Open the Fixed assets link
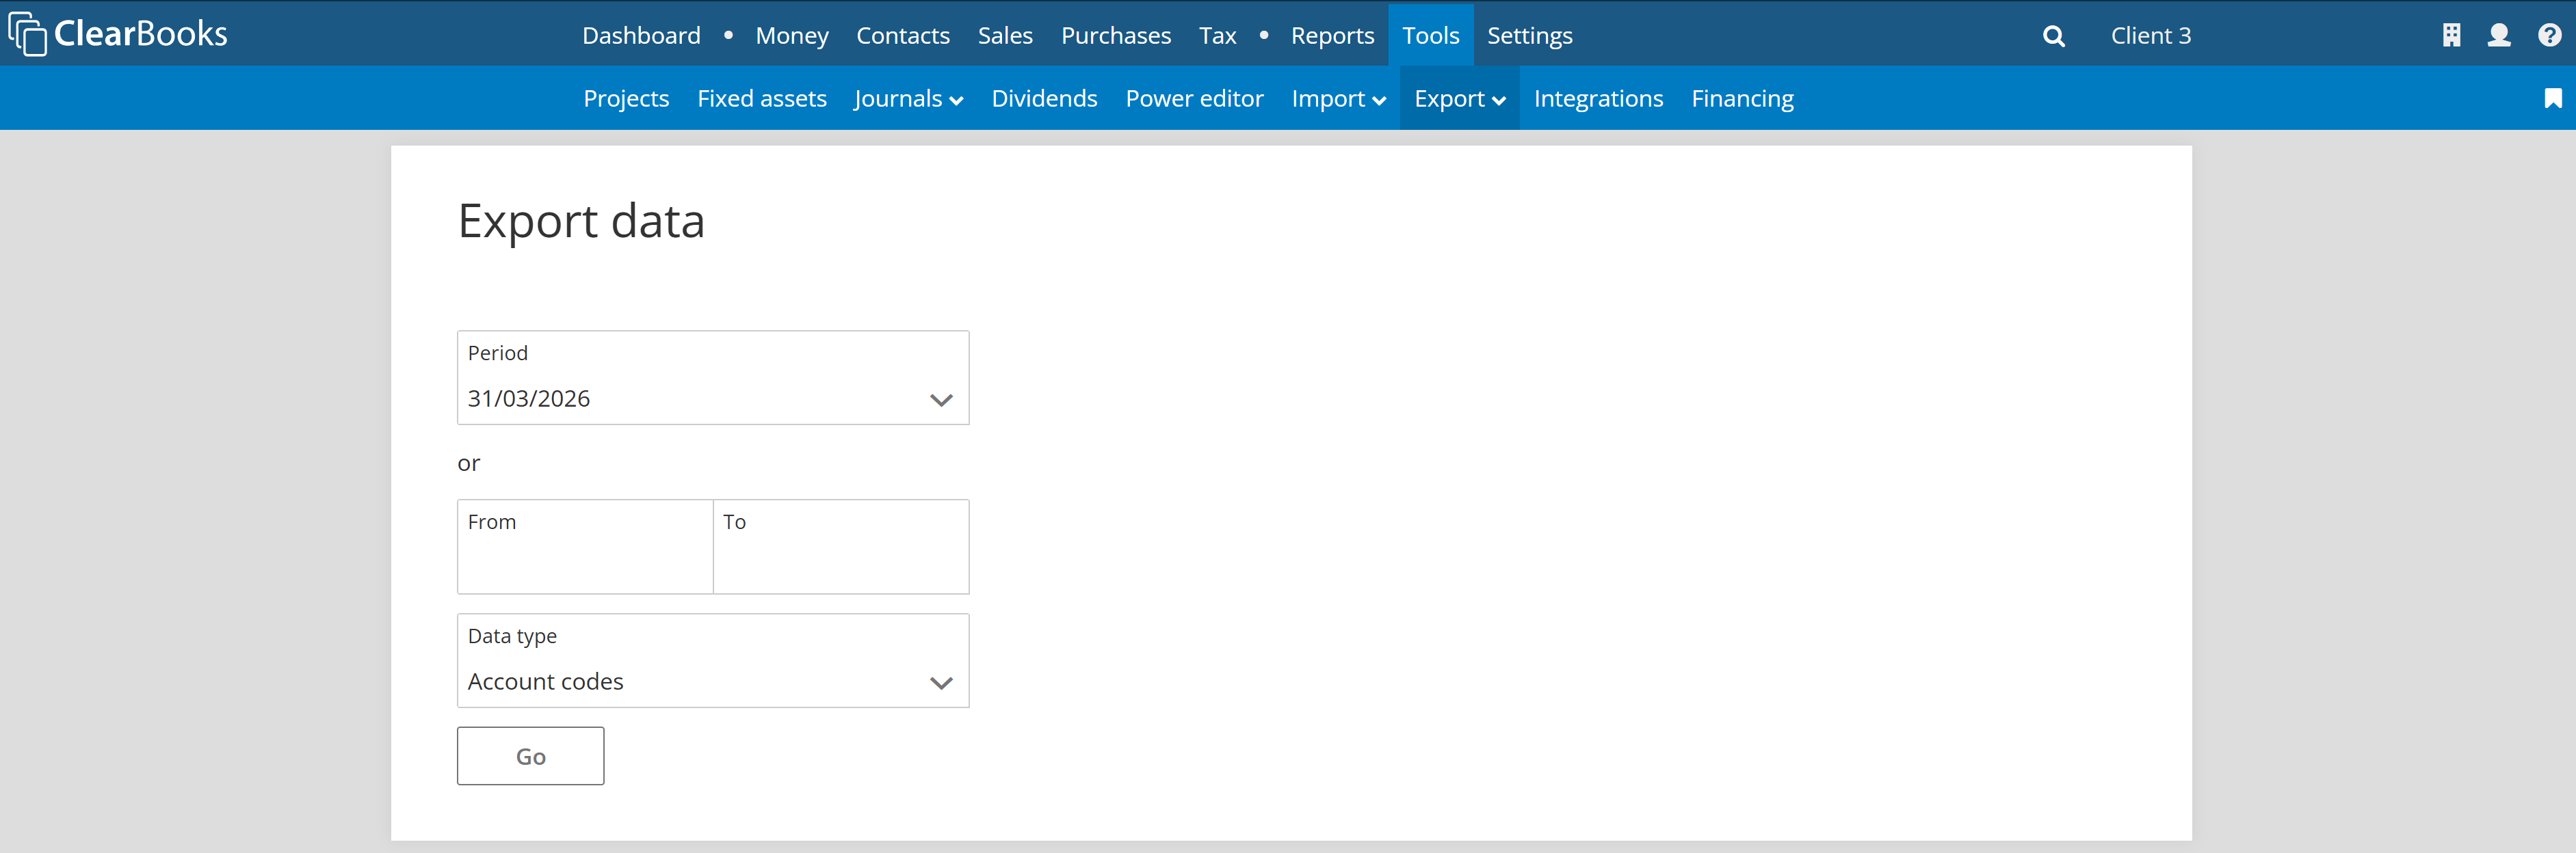The width and height of the screenshot is (2576, 853). [x=761, y=99]
